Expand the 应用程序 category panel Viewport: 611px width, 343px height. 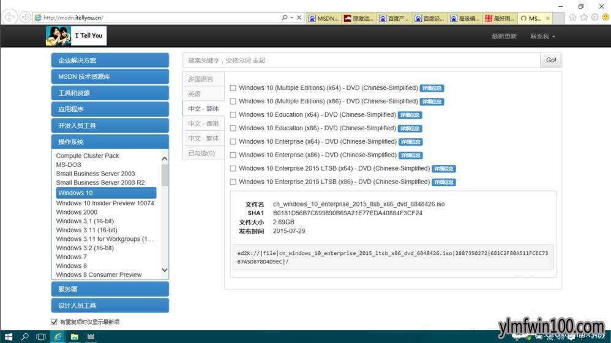pos(110,109)
